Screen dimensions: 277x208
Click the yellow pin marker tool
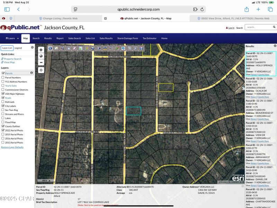click(87, 48)
